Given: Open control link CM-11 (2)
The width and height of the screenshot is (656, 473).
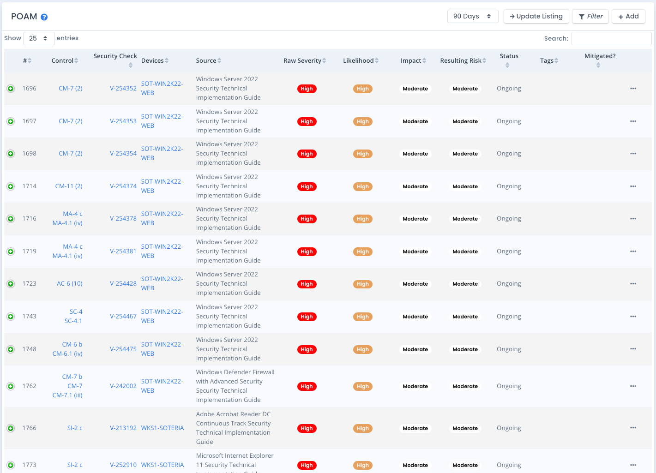Looking at the screenshot, I should (x=69, y=186).
